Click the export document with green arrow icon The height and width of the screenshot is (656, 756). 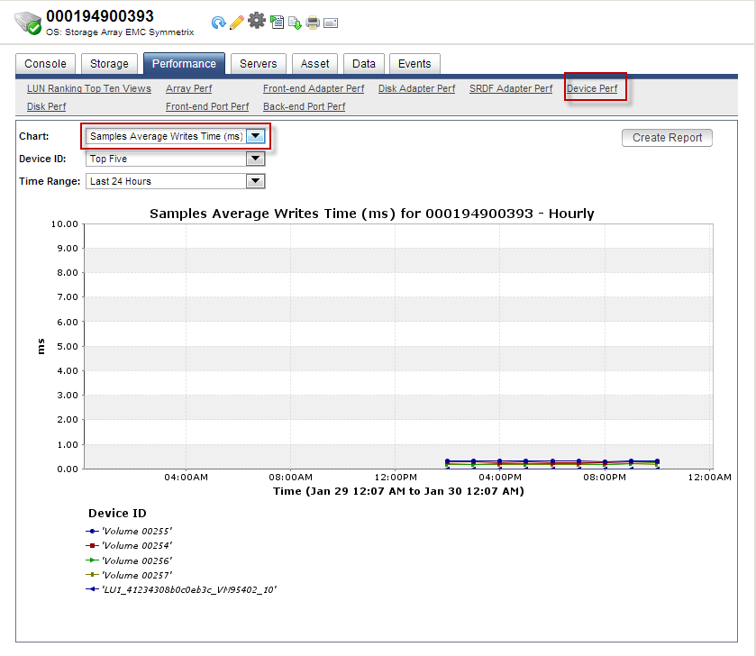coord(295,23)
